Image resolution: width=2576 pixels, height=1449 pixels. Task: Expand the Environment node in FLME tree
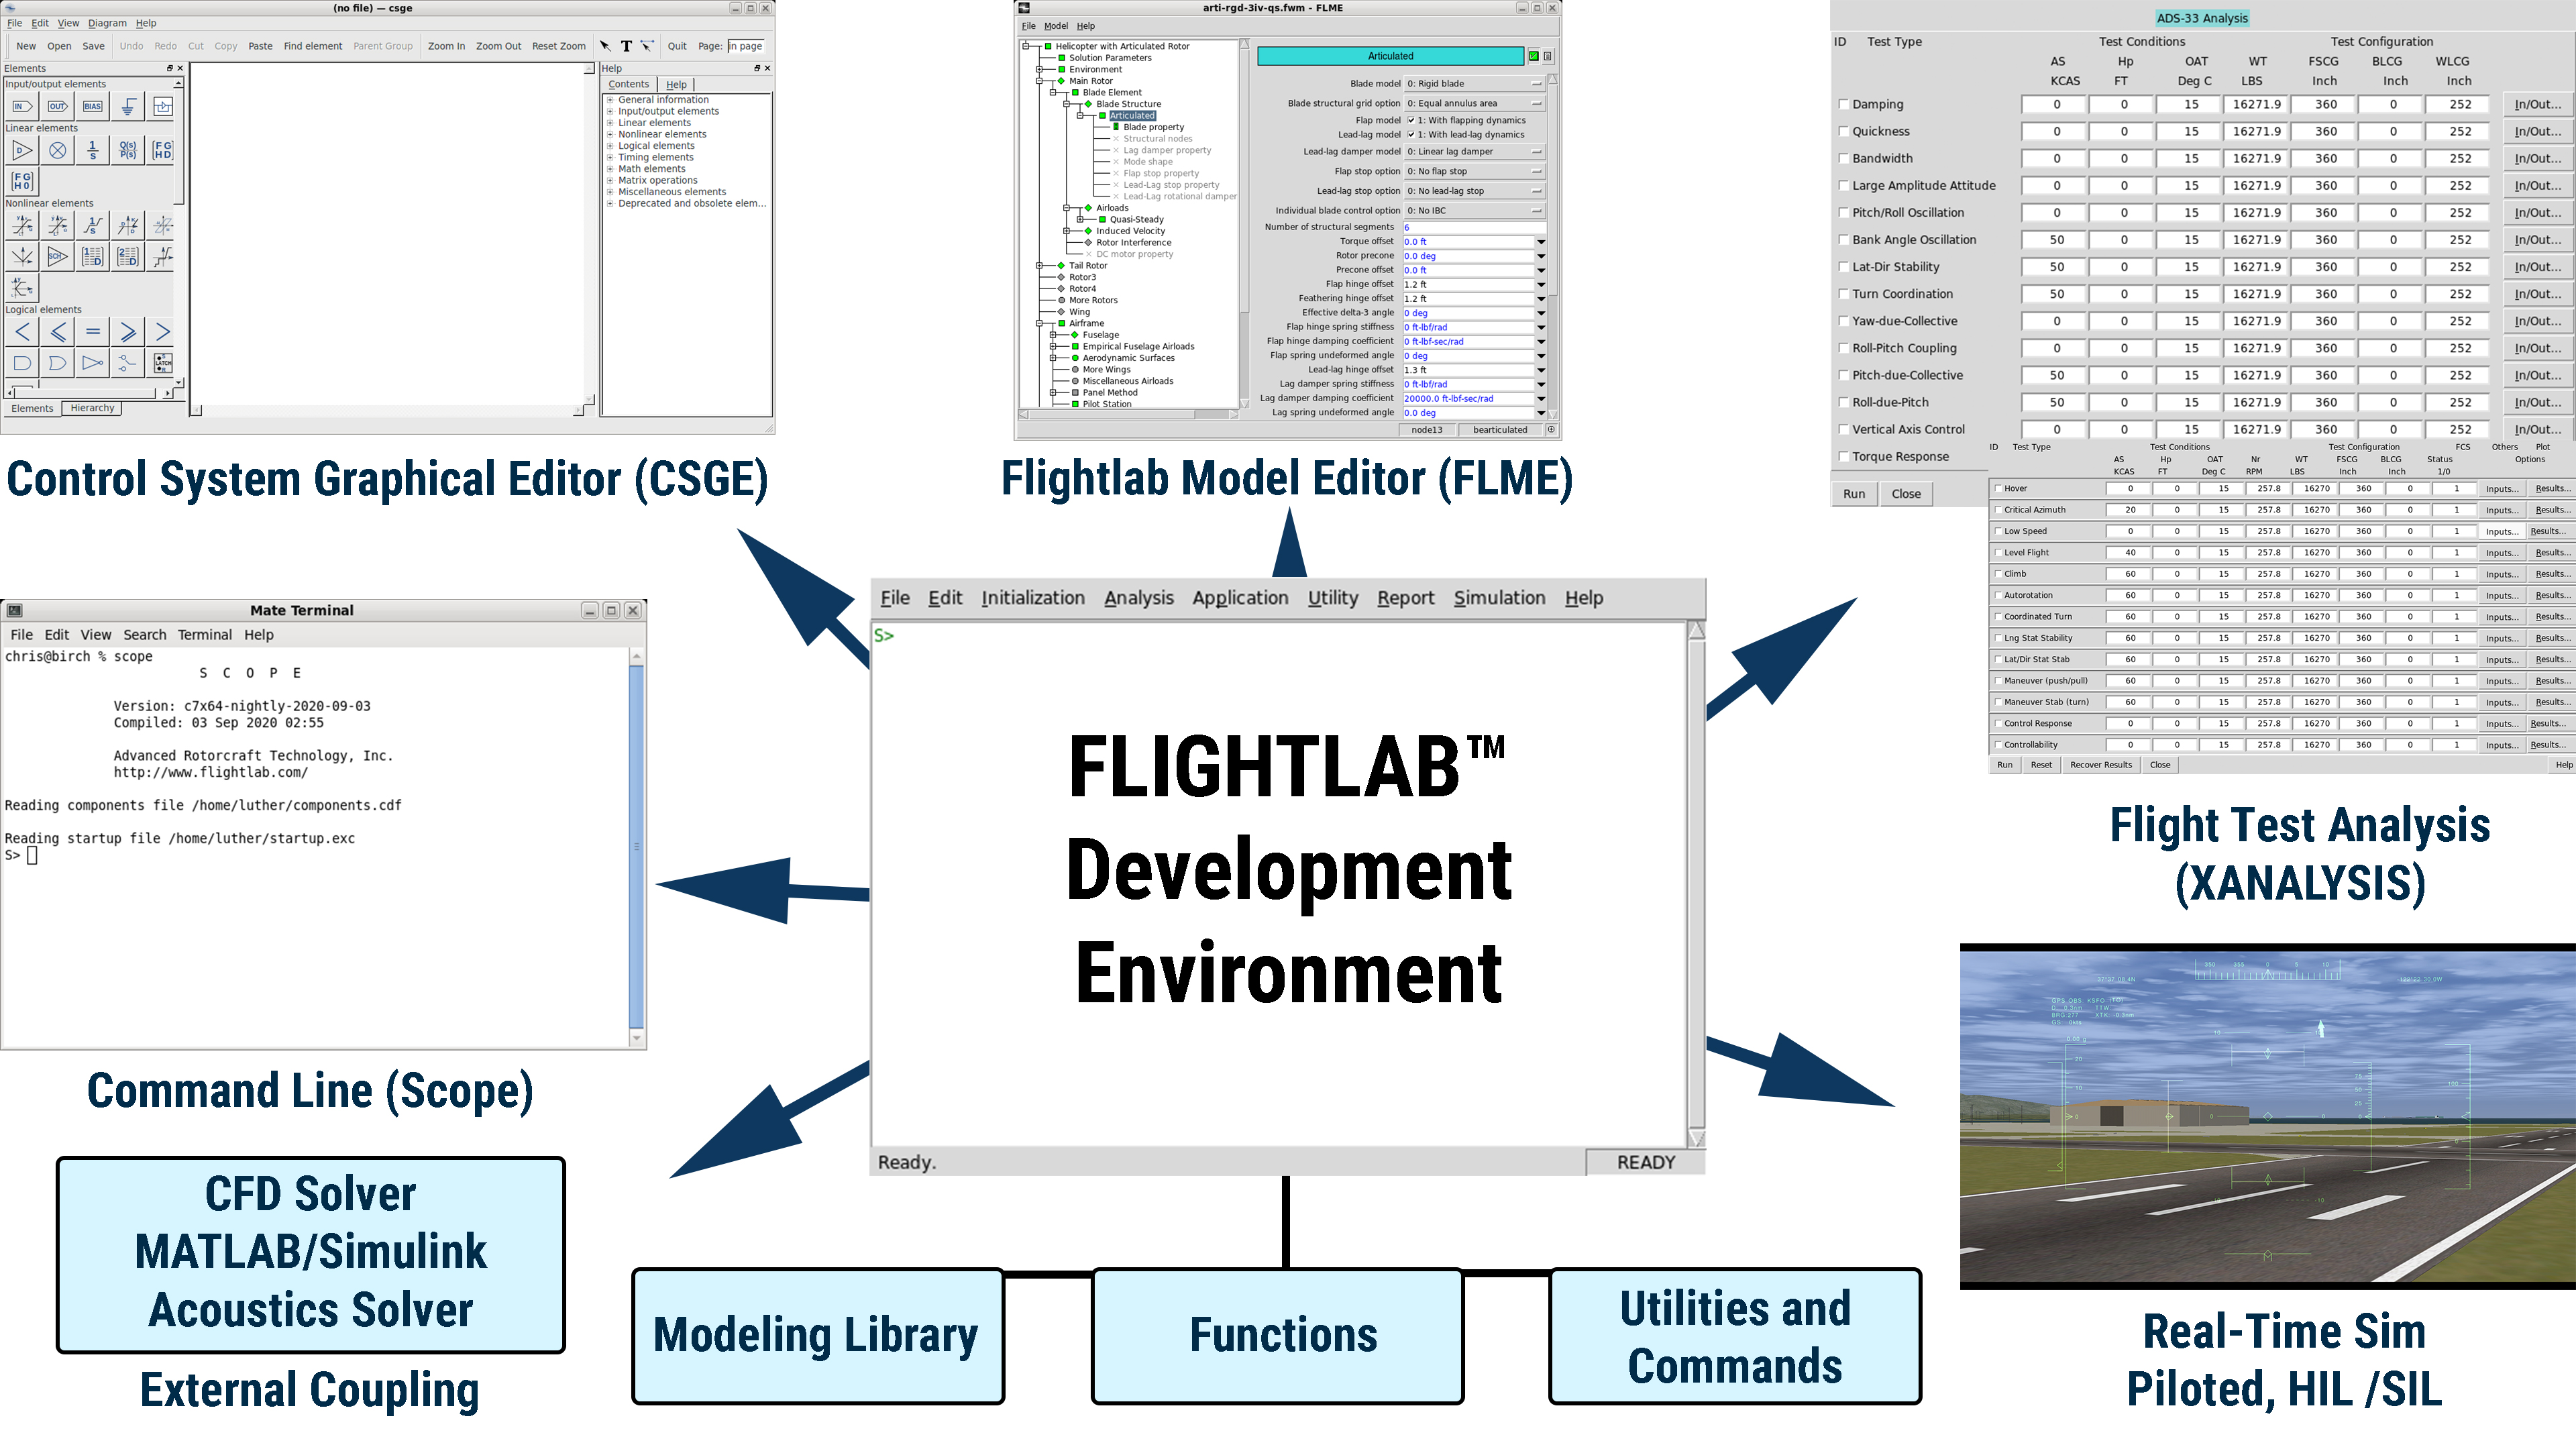pos(1039,70)
